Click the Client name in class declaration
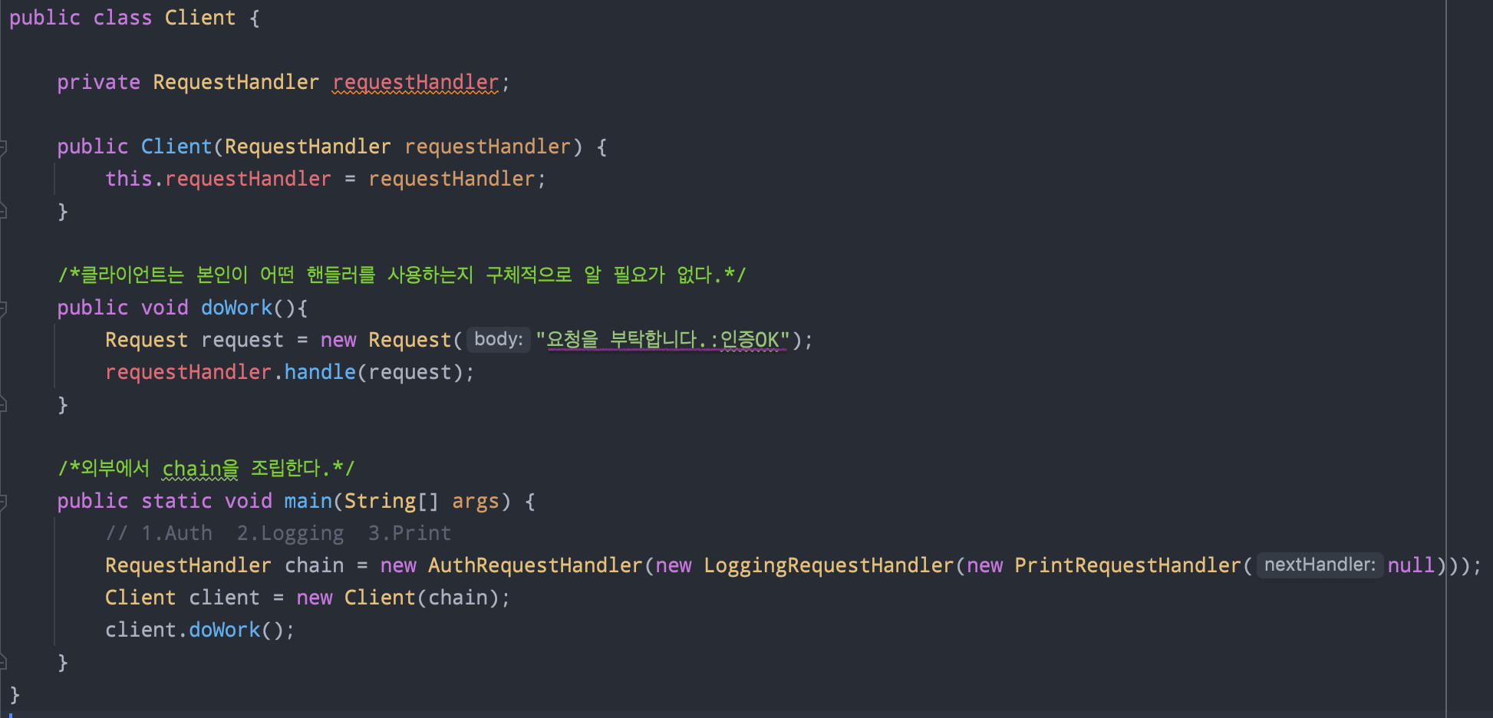The image size is (1493, 718). 200,18
